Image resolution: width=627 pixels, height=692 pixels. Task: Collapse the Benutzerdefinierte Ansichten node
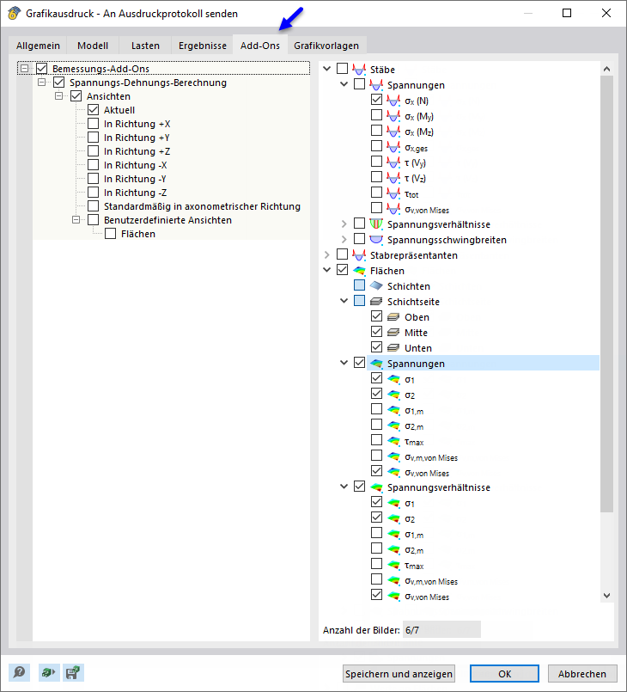[x=76, y=220]
